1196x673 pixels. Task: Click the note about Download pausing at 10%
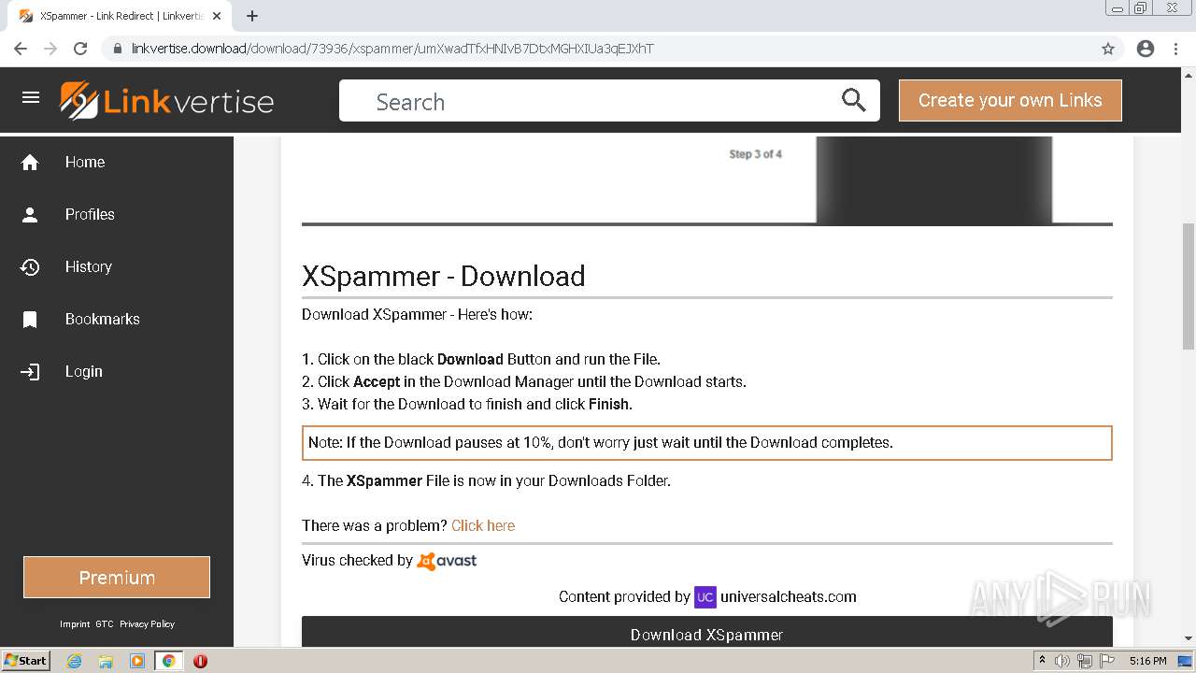pos(707,443)
